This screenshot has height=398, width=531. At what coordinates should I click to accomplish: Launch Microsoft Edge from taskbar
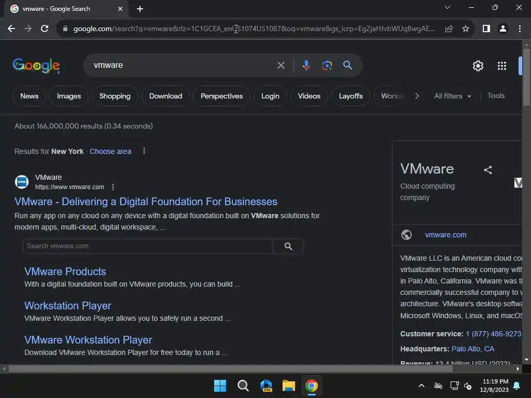click(266, 386)
